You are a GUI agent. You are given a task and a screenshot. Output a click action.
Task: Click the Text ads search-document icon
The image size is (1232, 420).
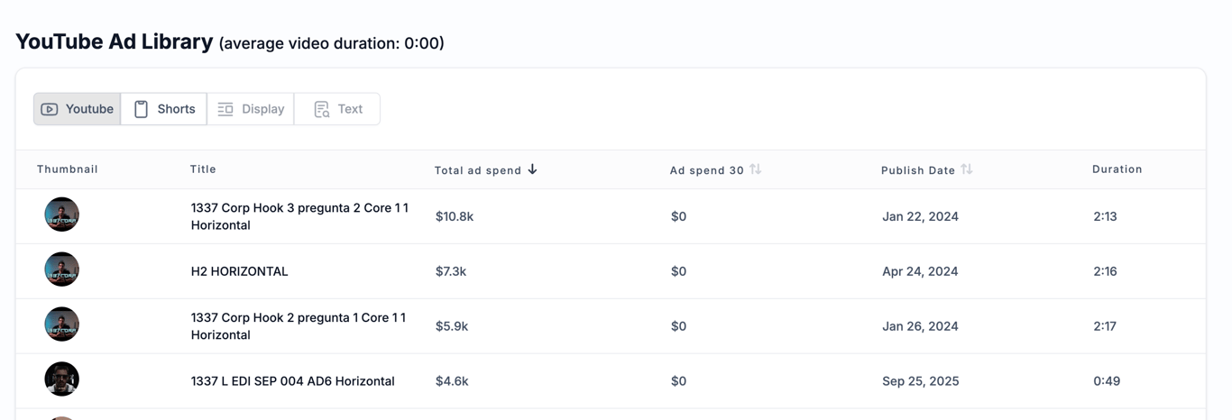[322, 109]
